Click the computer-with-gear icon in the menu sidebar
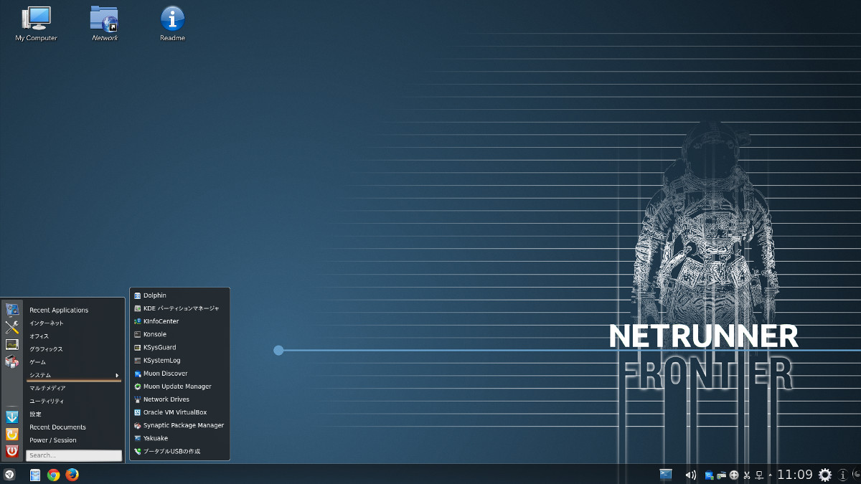The width and height of the screenshot is (861, 484). (11, 310)
